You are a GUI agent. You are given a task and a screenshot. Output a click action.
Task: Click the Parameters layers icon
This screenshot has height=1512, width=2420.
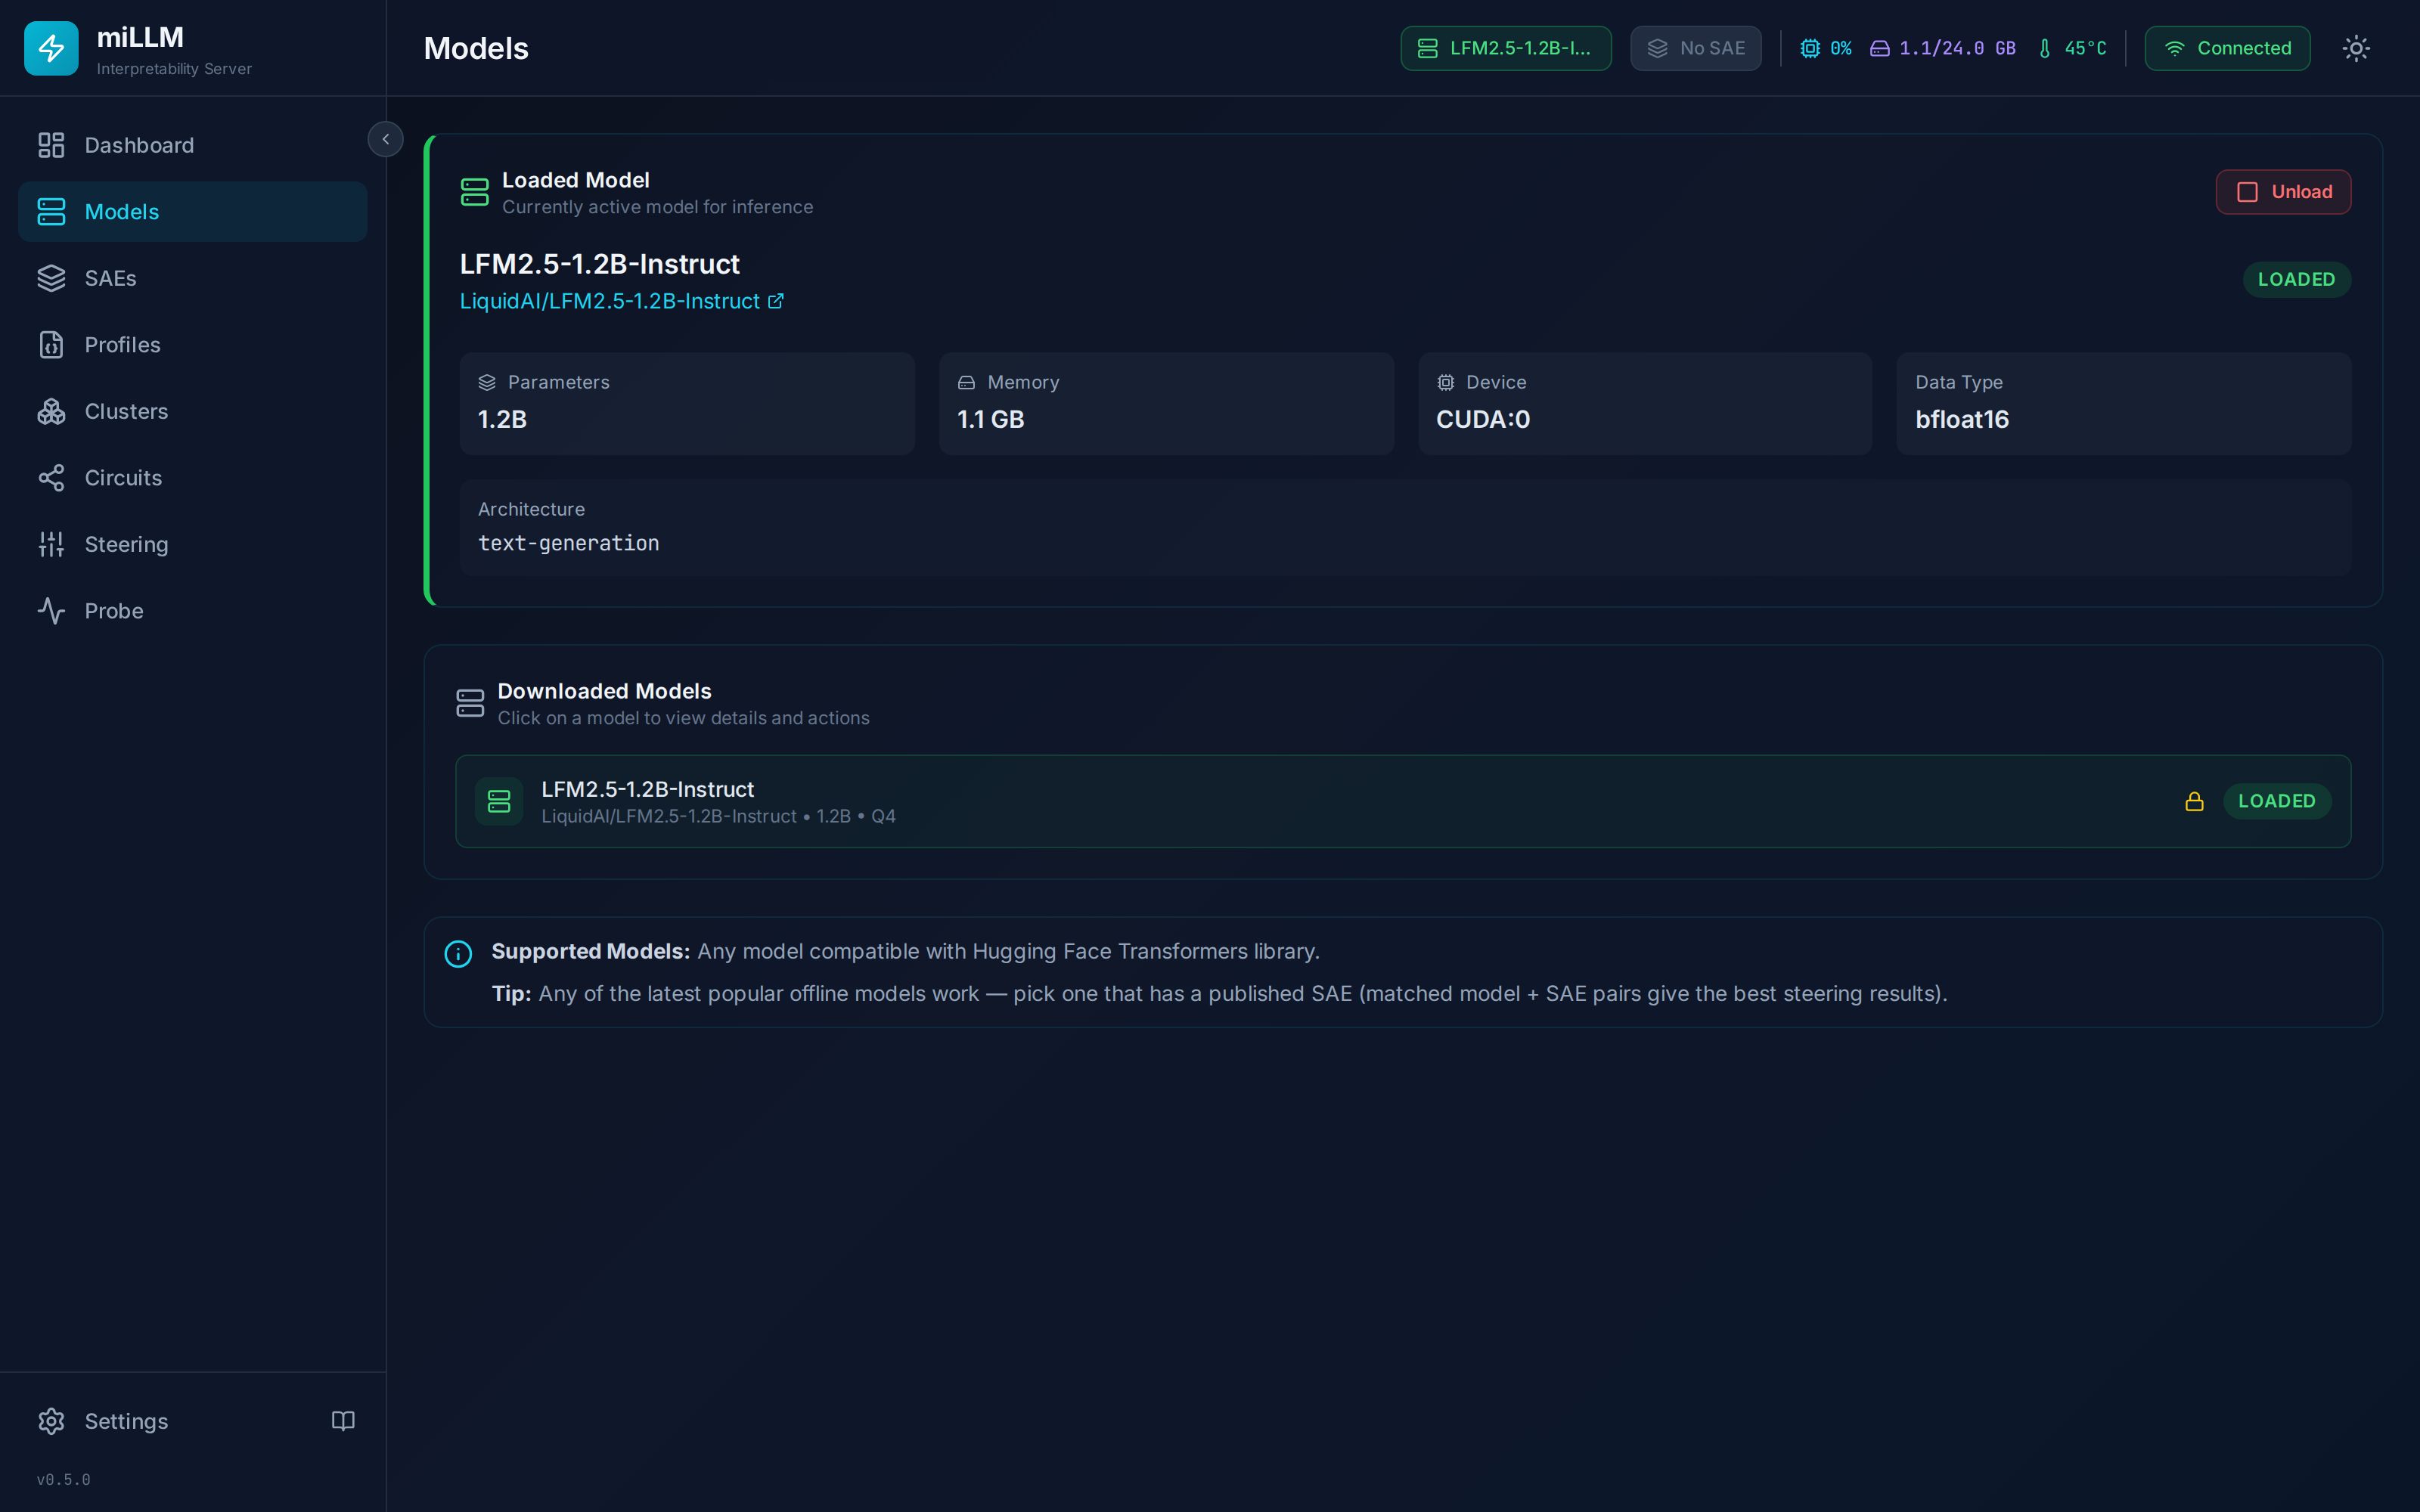[x=487, y=382]
